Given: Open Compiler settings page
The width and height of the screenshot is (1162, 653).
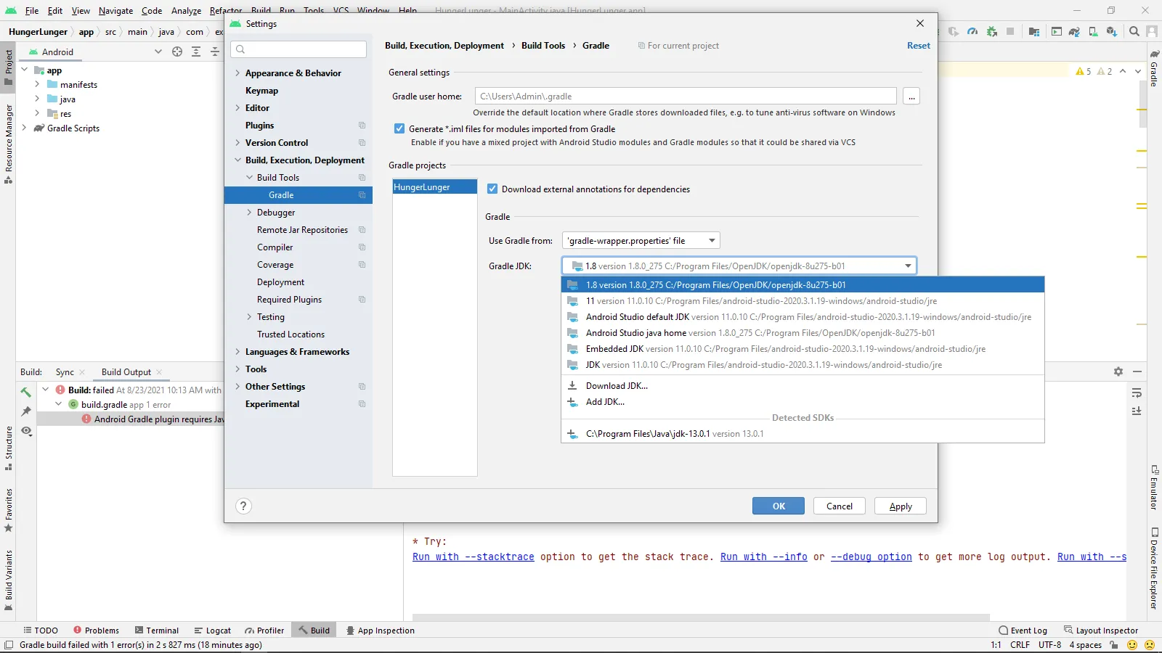Looking at the screenshot, I should pyautogui.click(x=275, y=247).
